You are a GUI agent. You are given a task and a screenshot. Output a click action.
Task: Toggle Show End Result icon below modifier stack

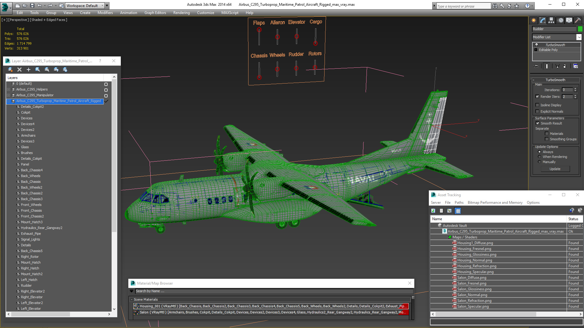[x=547, y=66]
